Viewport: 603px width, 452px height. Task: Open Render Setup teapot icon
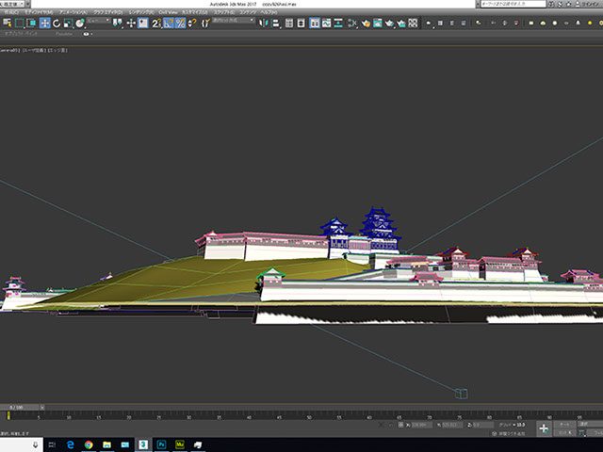coord(378,23)
